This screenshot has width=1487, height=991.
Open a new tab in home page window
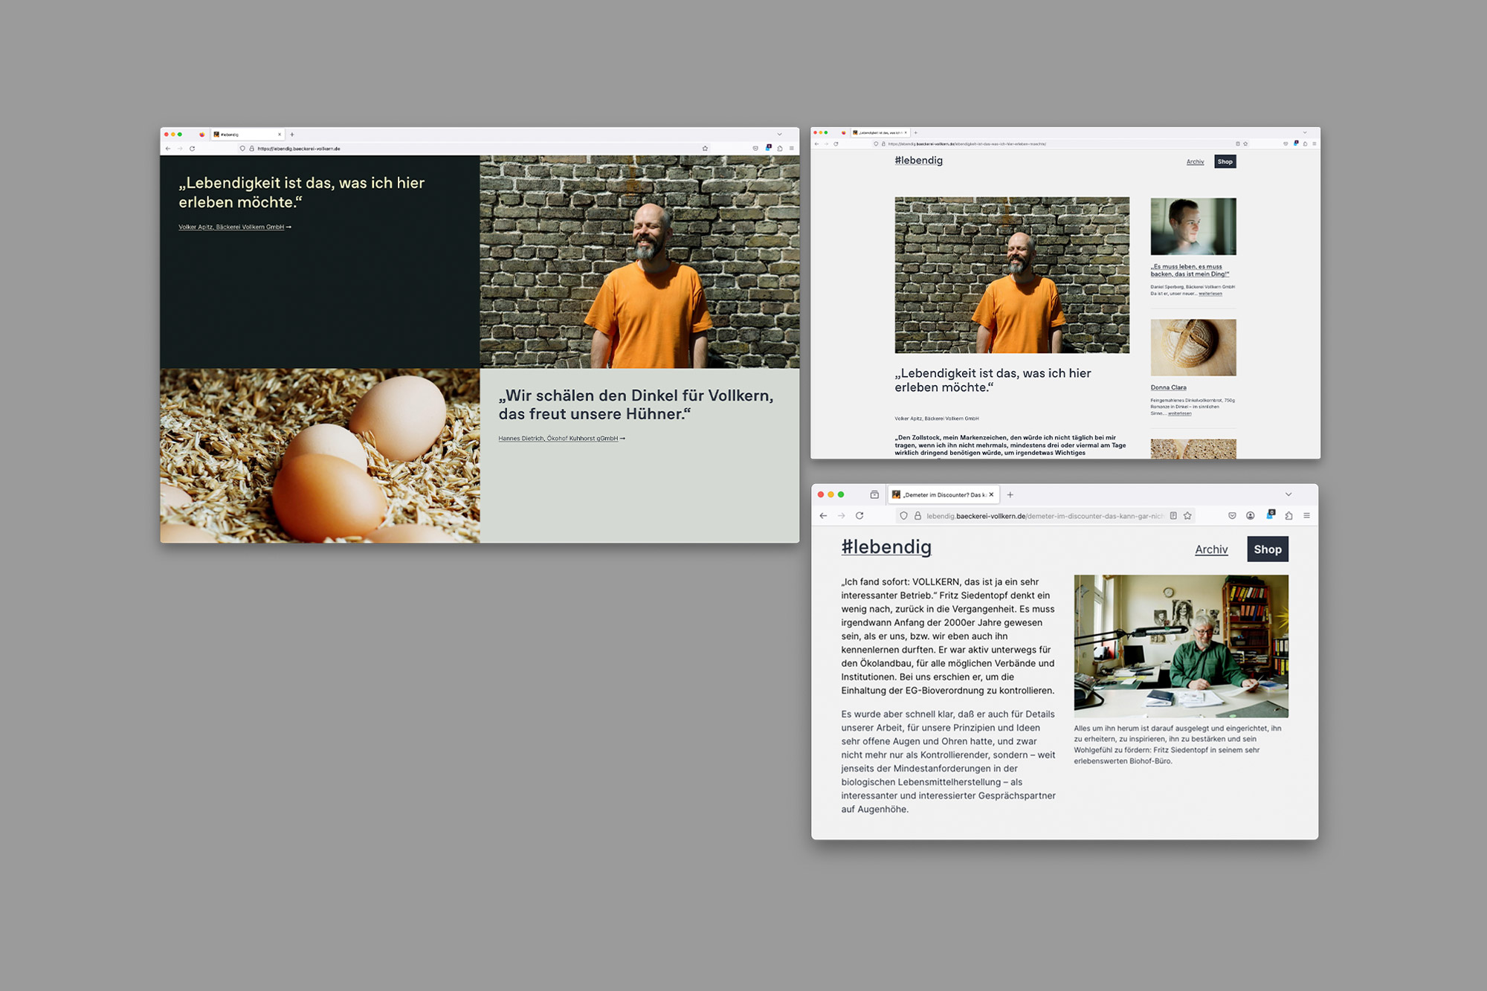292,135
